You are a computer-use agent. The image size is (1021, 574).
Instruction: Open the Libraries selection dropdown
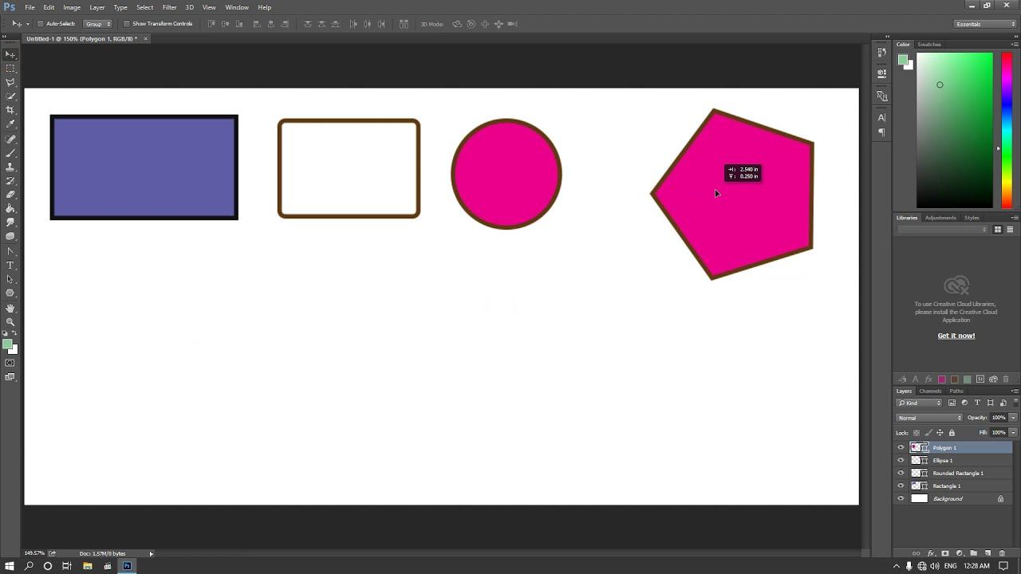(943, 230)
